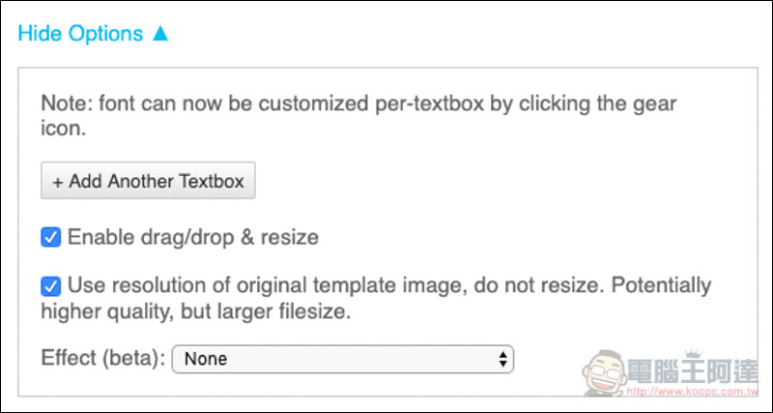The width and height of the screenshot is (773, 413).
Task: Select the 'None' value in the Effect box
Action: click(206, 359)
